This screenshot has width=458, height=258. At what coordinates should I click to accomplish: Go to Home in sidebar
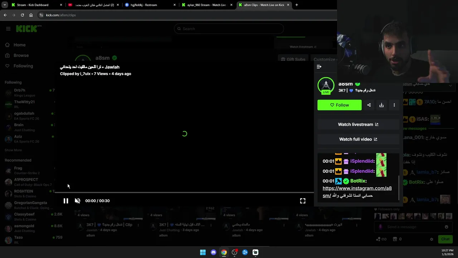[x=15, y=45]
